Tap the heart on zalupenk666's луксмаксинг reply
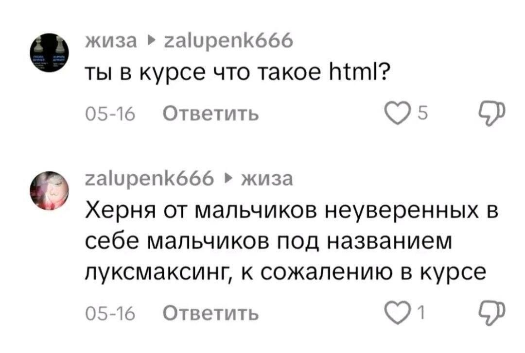 [397, 313]
